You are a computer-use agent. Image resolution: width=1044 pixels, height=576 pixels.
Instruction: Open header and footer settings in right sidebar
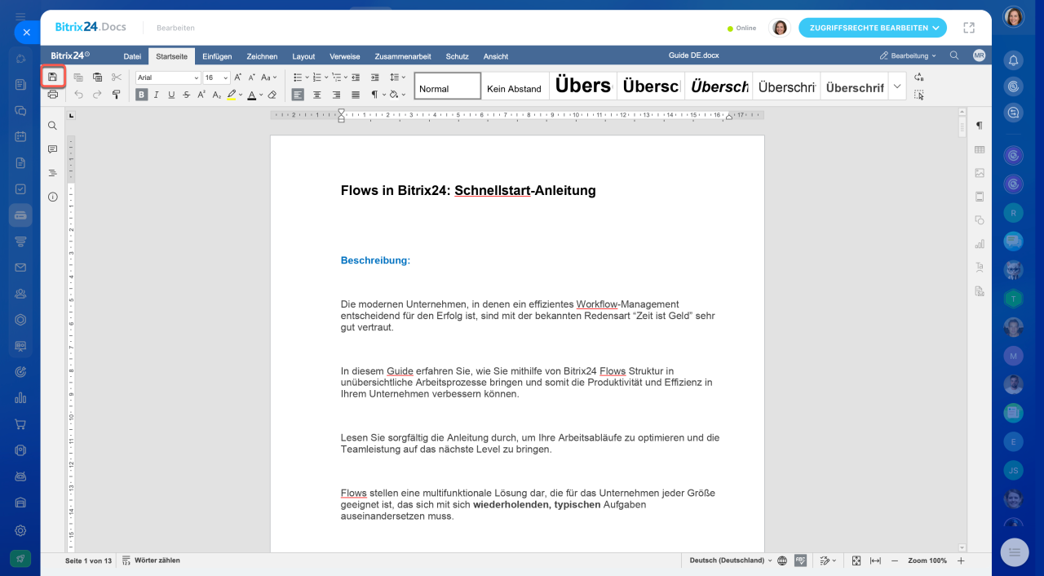click(x=980, y=197)
